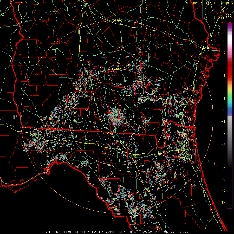Click the NEXLAB-College of DuPage label

click(207, 3)
